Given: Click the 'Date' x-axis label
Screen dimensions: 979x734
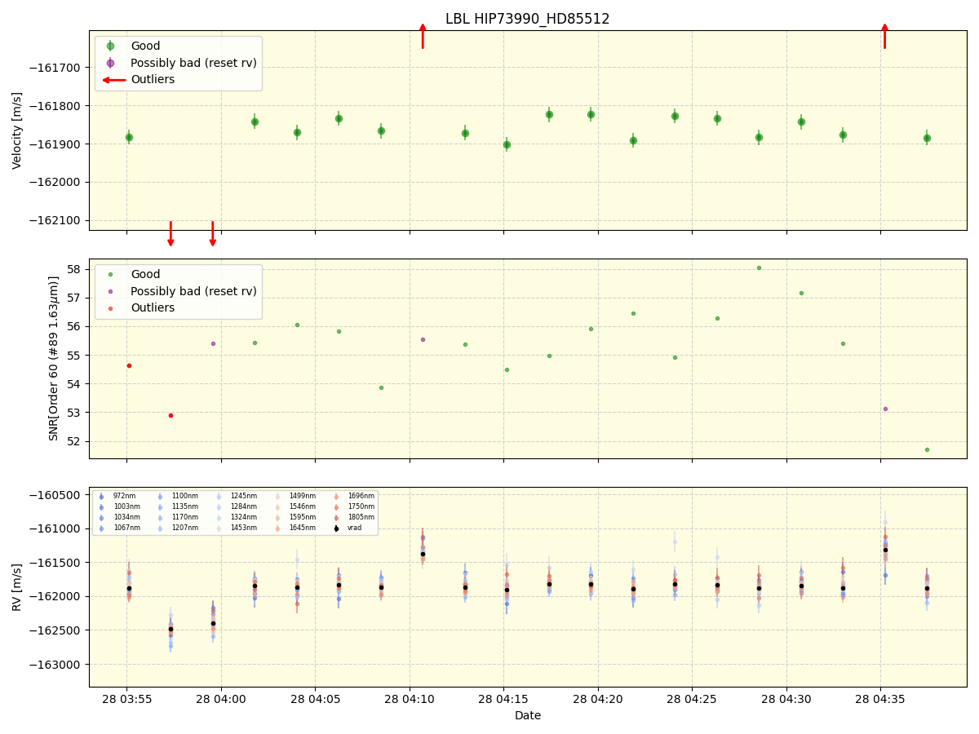Looking at the screenshot, I should click(x=527, y=715).
